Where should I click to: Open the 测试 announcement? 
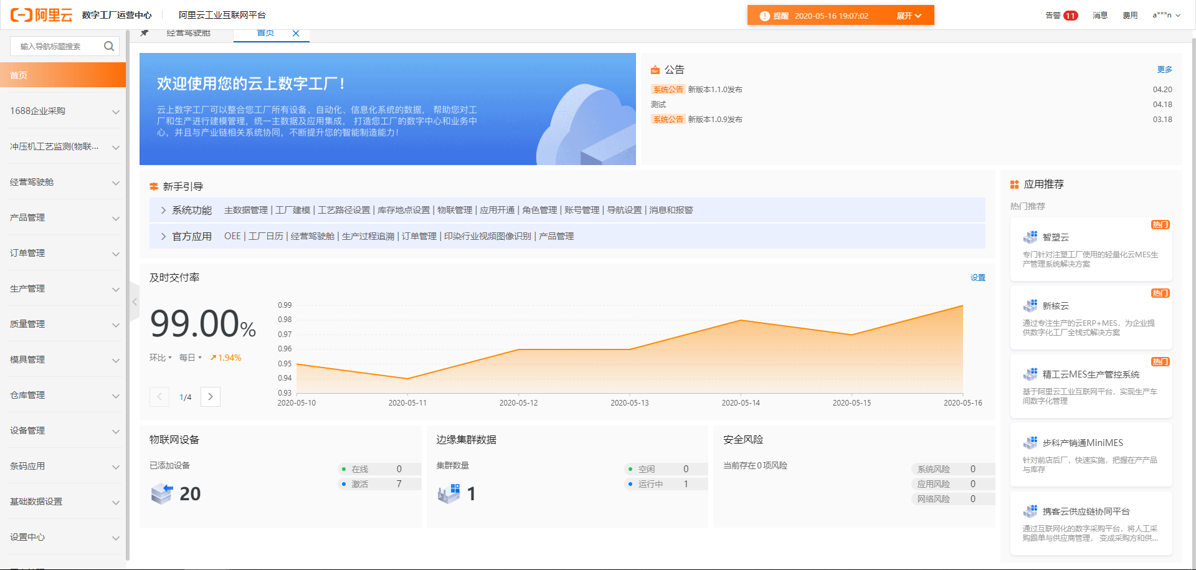pos(658,105)
